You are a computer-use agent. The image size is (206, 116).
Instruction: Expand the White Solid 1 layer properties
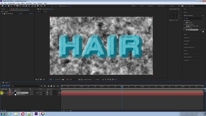pos(8,94)
